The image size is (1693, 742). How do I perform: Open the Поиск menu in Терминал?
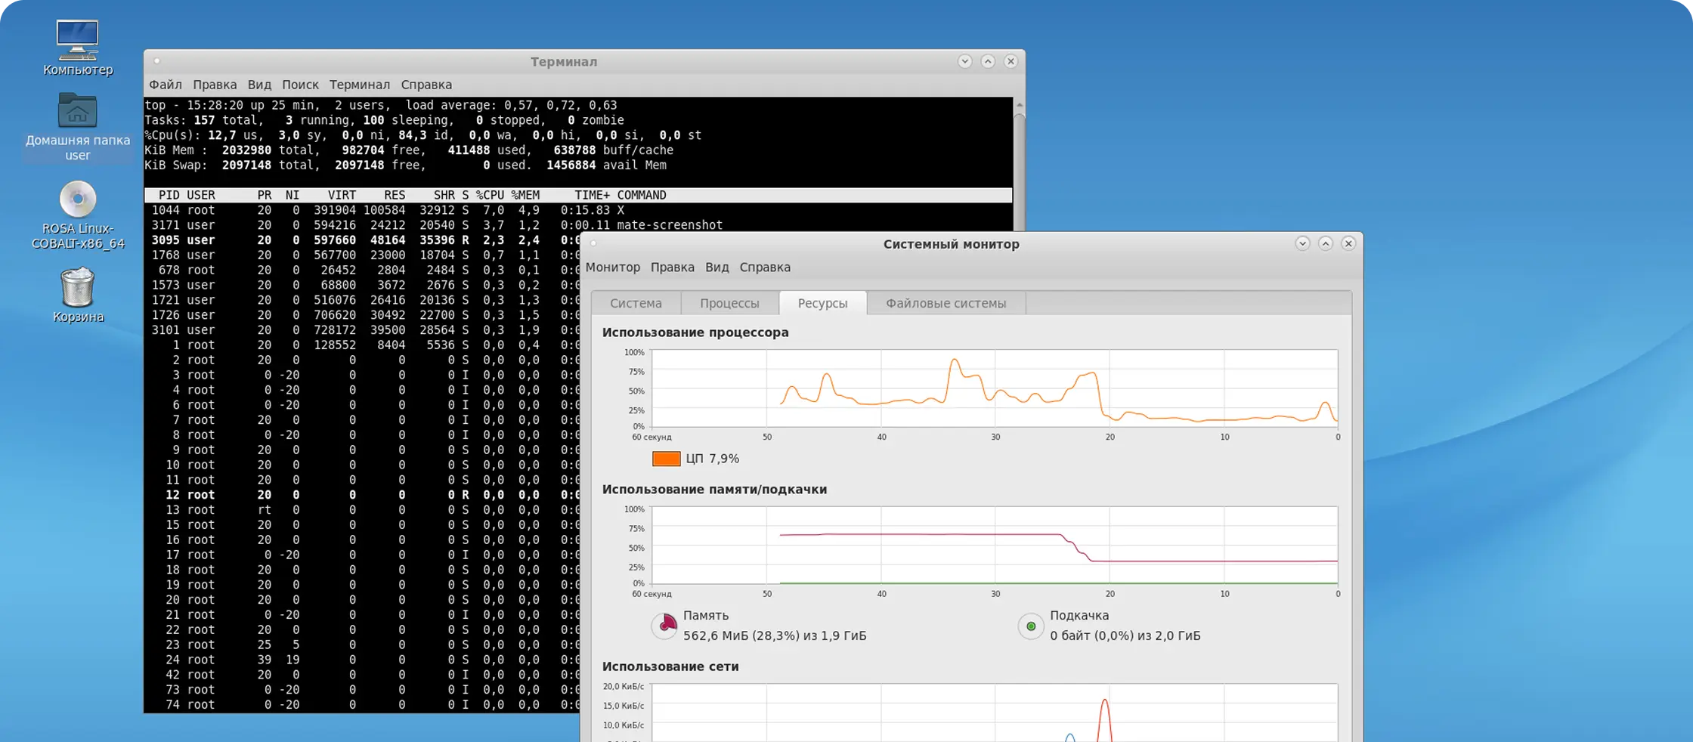click(300, 85)
